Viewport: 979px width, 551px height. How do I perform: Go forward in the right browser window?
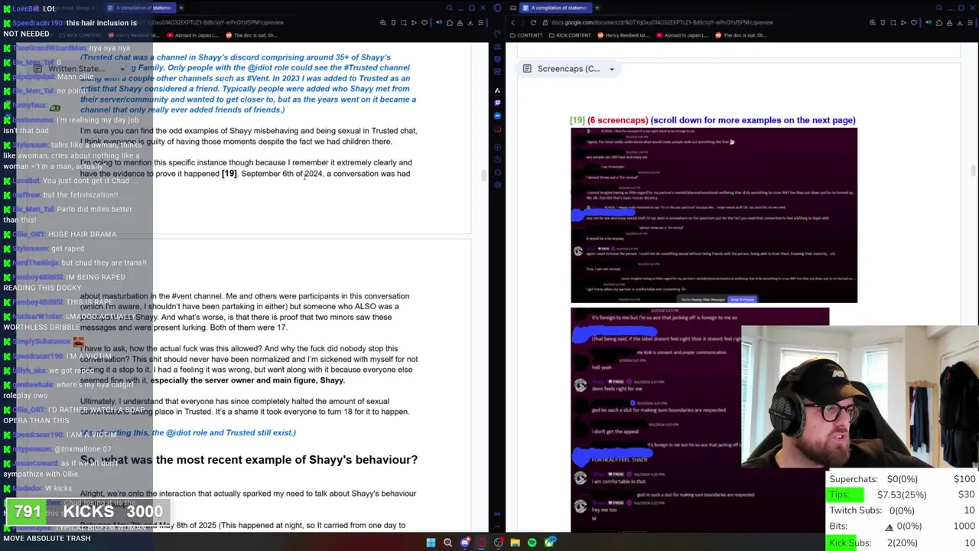tap(522, 23)
